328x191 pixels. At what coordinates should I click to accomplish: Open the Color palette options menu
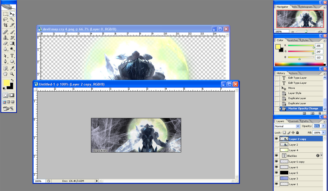tap(325, 41)
